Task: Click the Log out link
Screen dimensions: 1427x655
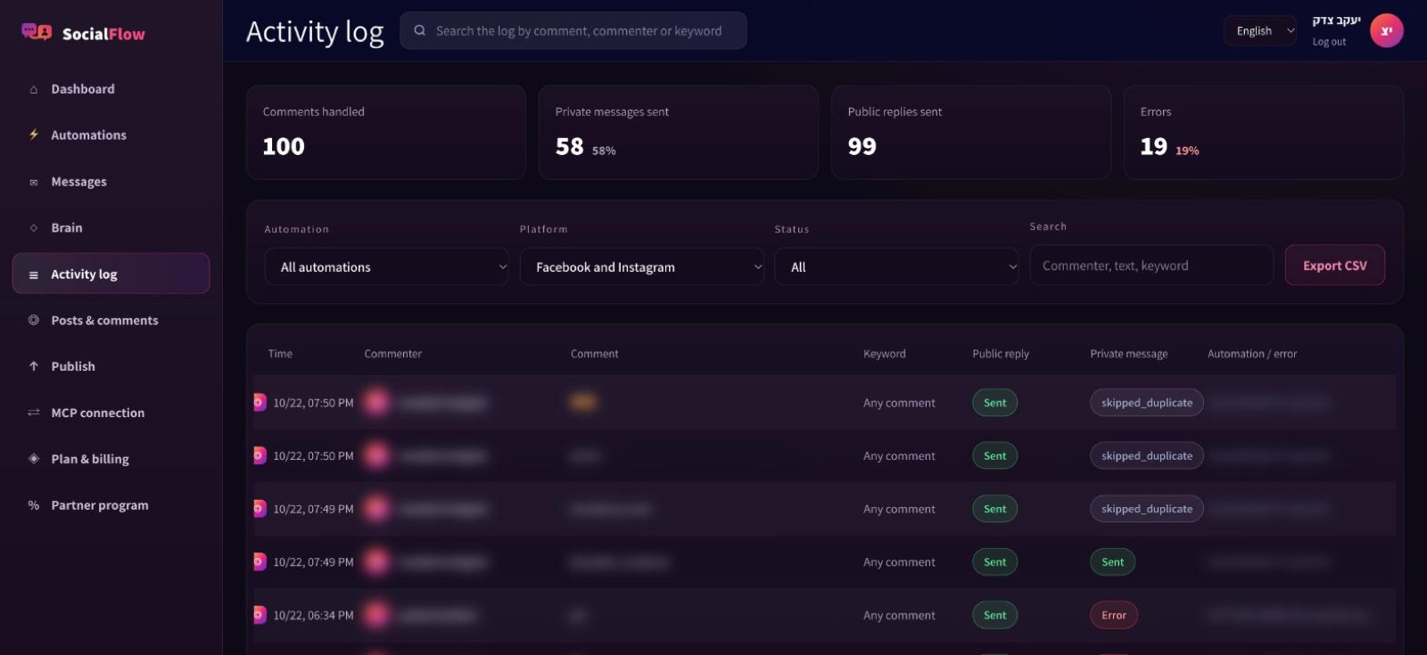Action: point(1329,42)
